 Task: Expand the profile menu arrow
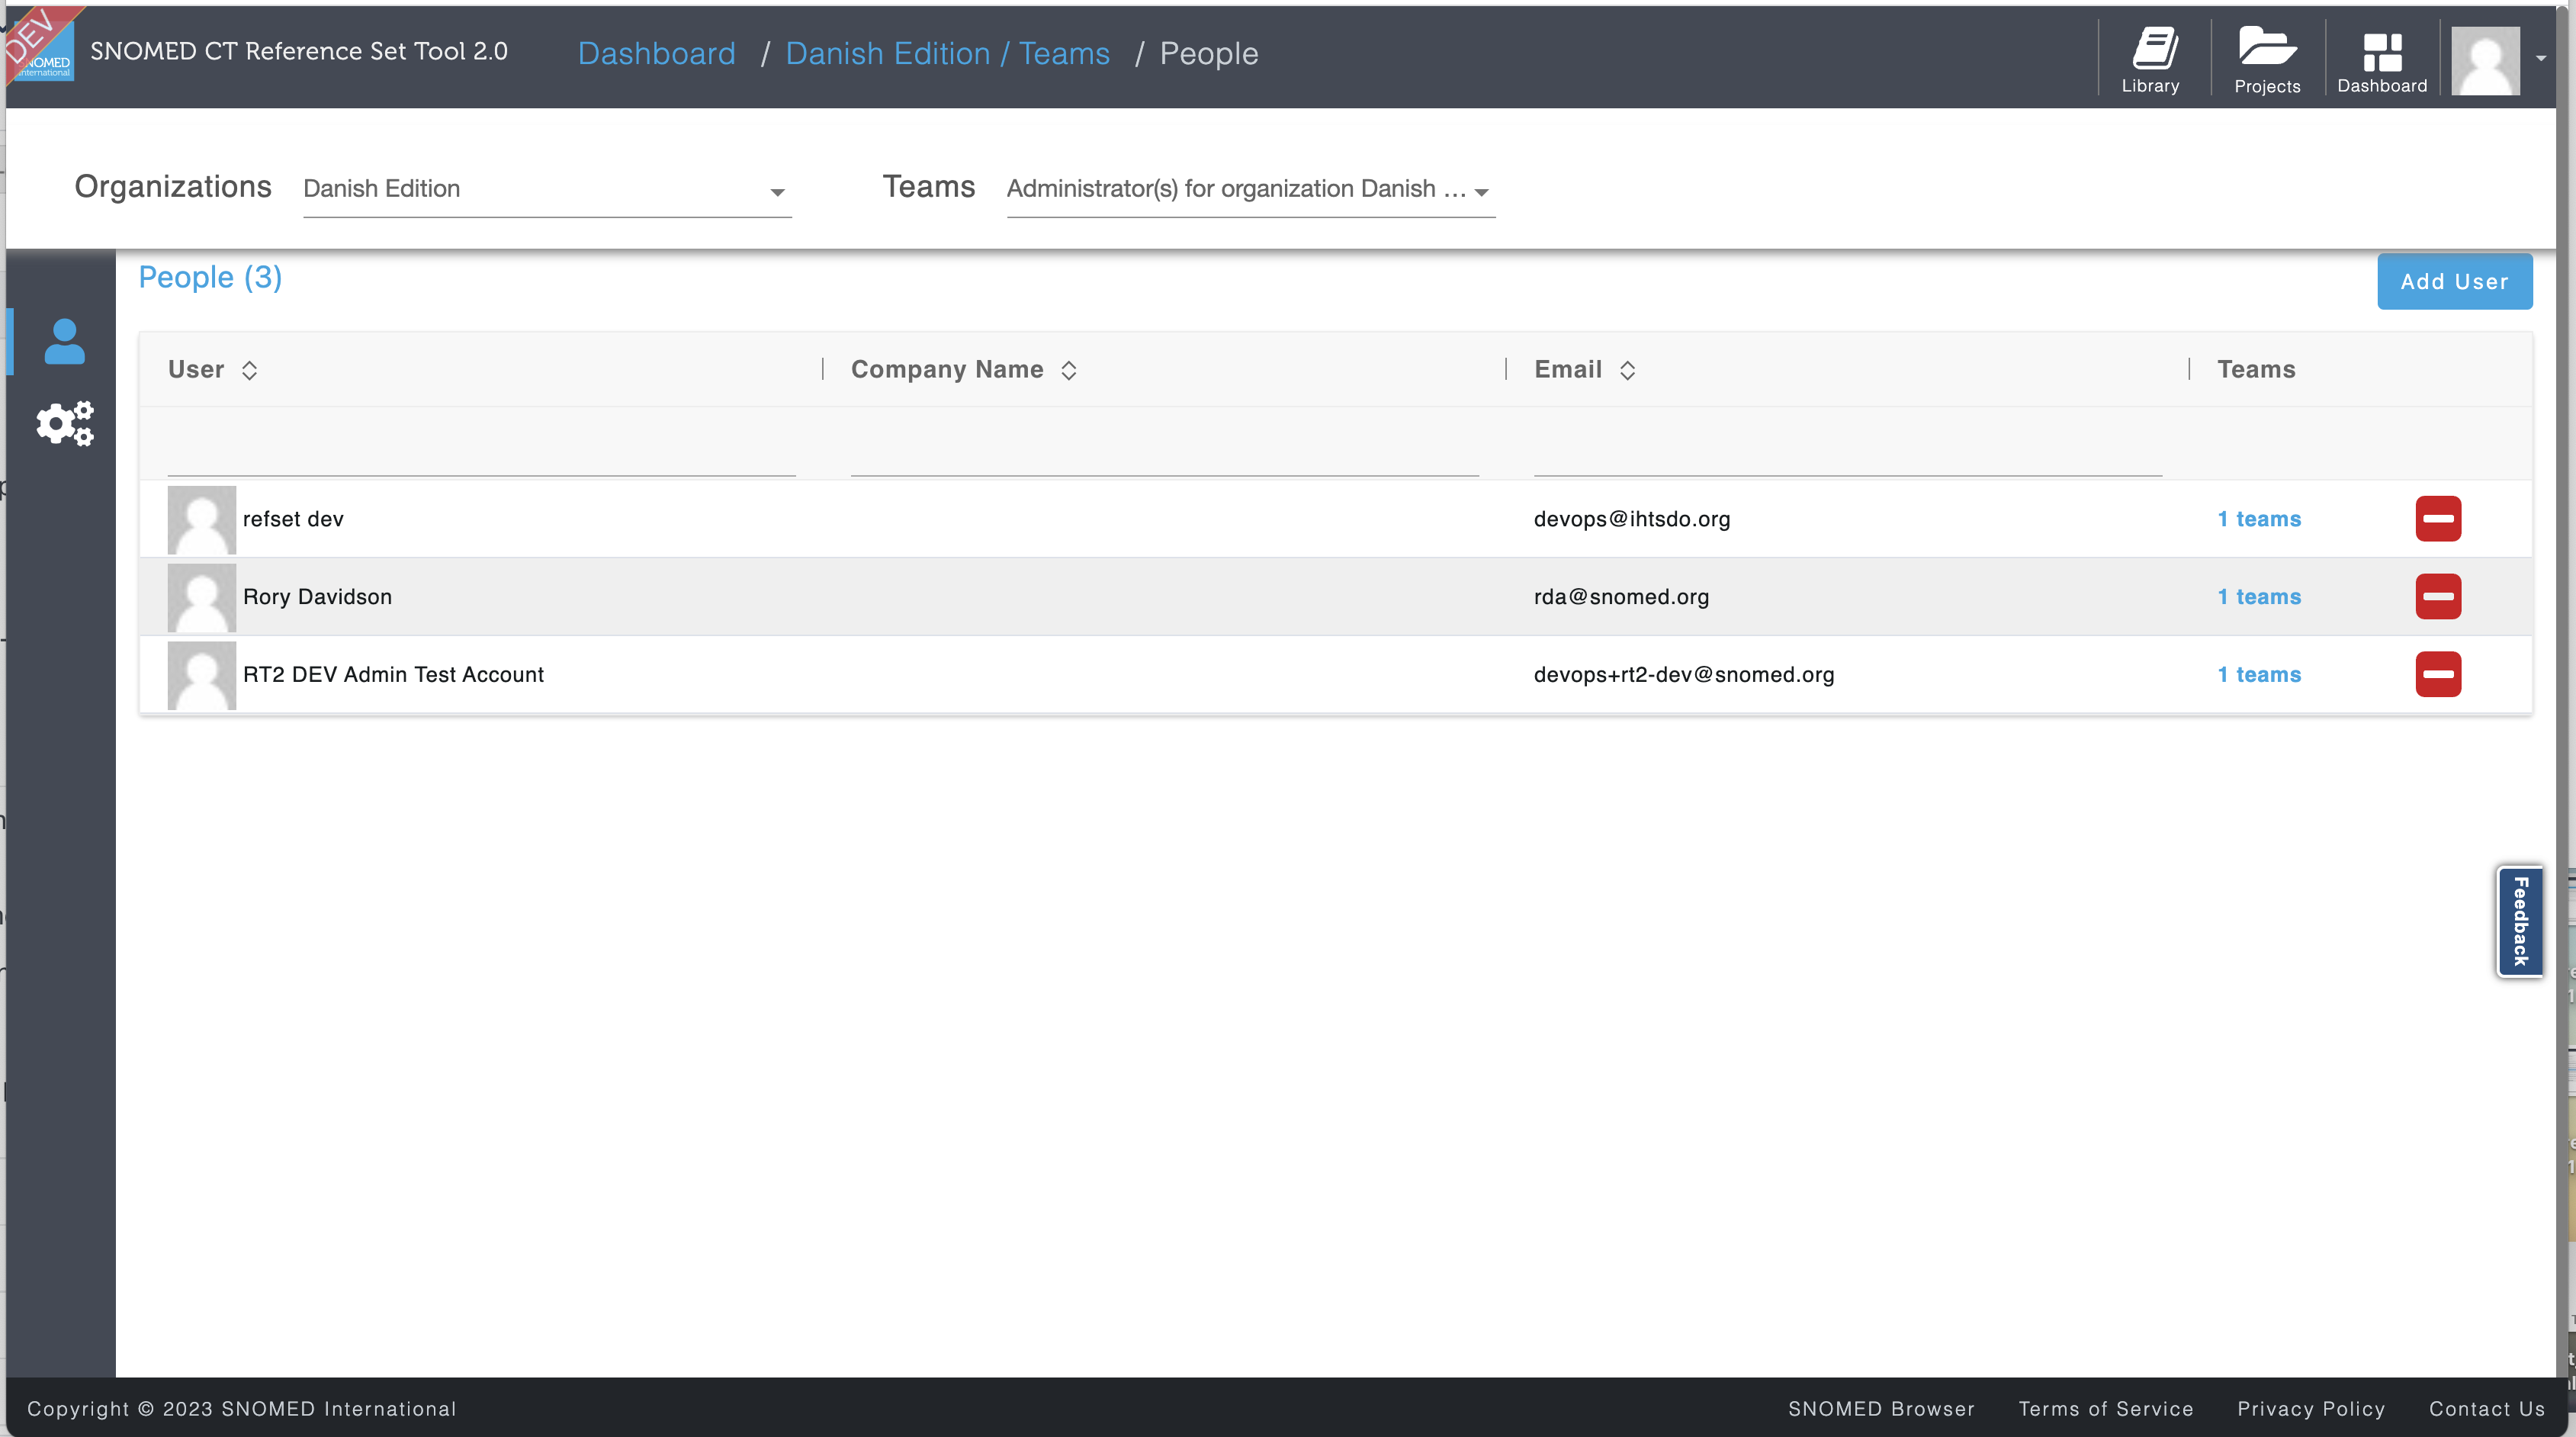[2541, 58]
